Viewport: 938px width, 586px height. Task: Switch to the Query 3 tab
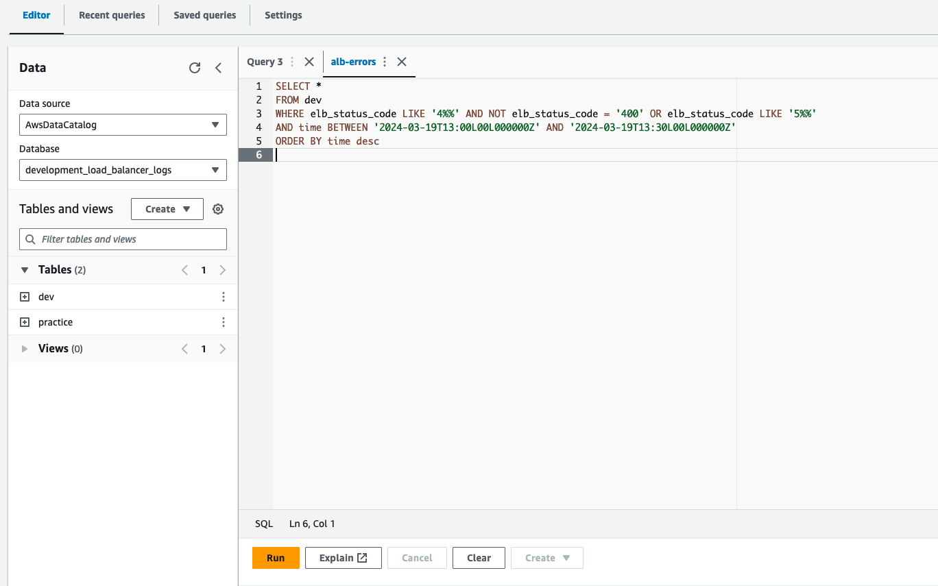[x=265, y=62]
